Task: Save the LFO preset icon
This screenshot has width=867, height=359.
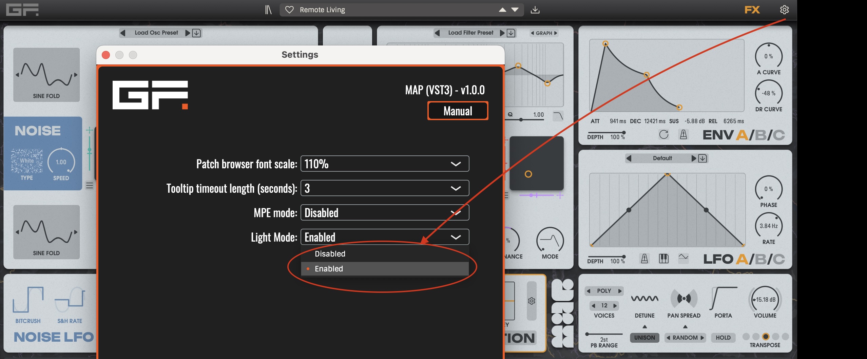Action: click(702, 158)
